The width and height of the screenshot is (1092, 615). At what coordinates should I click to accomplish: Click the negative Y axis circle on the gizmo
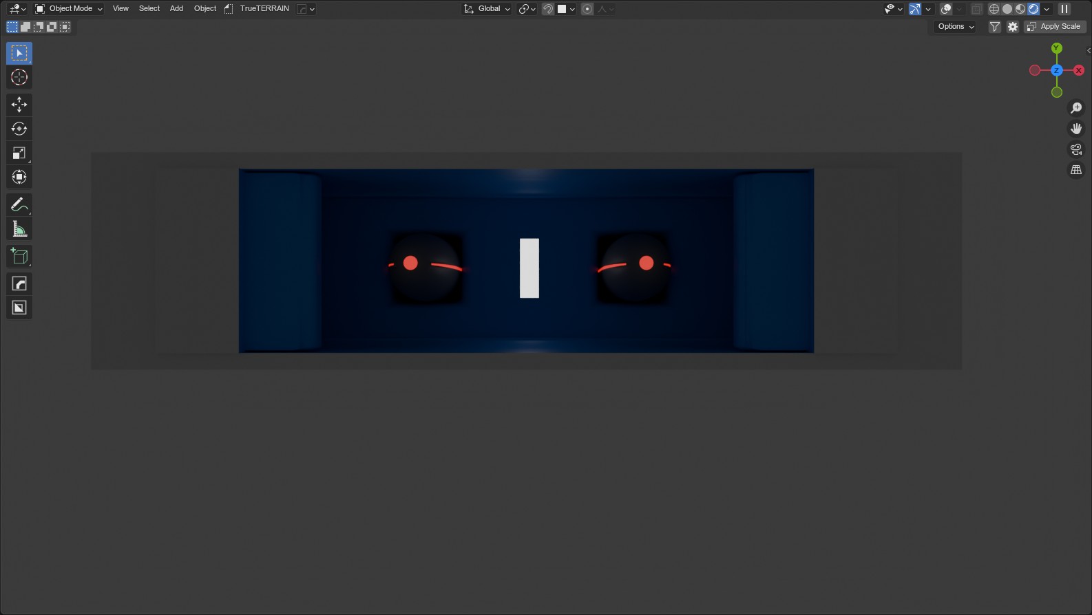pos(1057,92)
